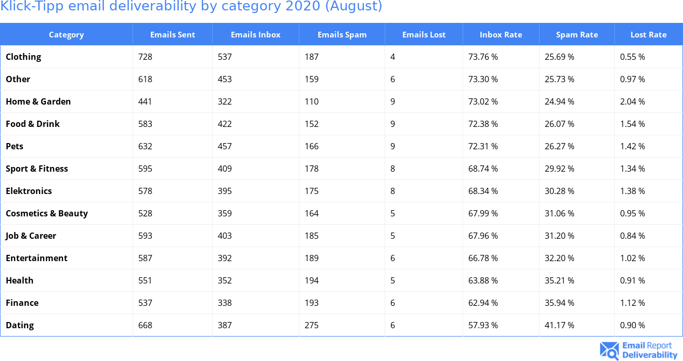The width and height of the screenshot is (683, 361).
Task: Select the Entertainment category cell
Action: point(36,258)
